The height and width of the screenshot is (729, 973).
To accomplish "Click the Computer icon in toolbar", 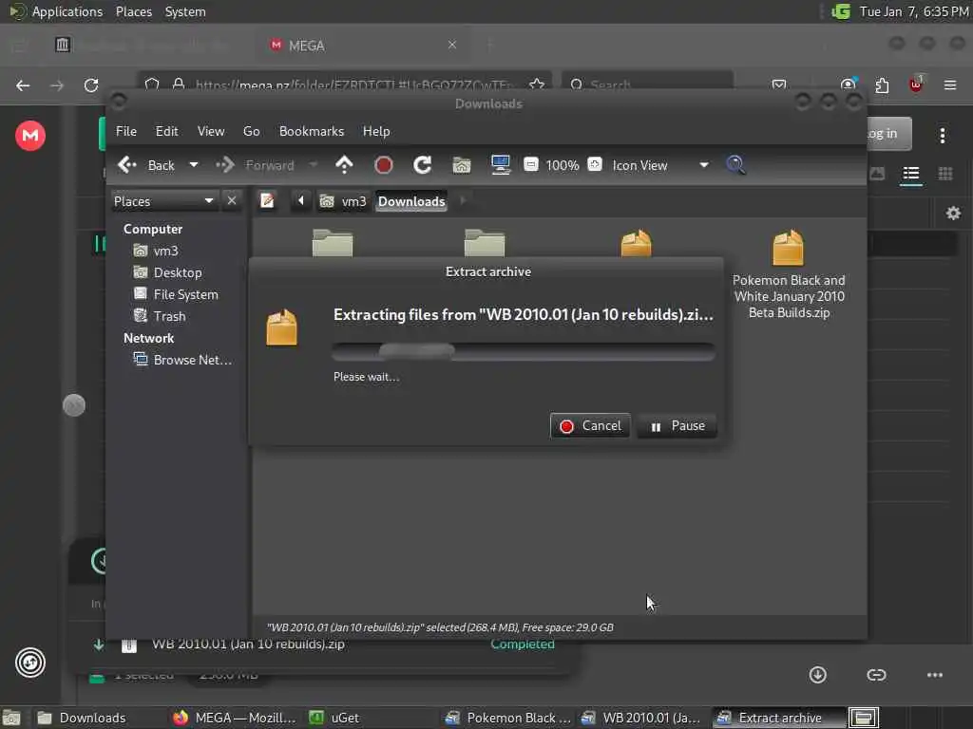I will click(x=500, y=165).
